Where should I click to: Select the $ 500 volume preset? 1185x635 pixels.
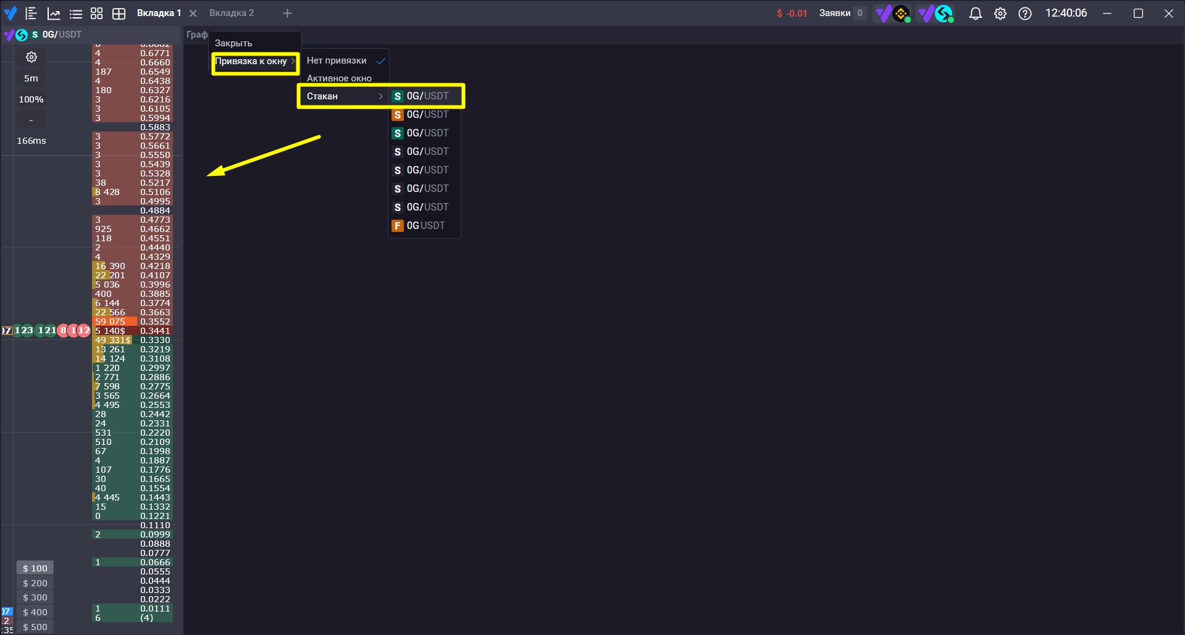coord(35,627)
